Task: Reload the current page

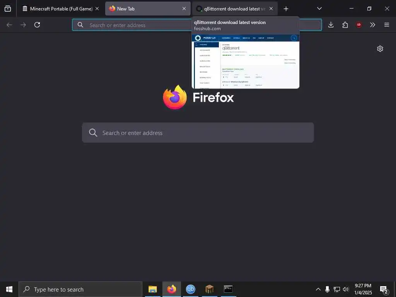Action: click(37, 25)
